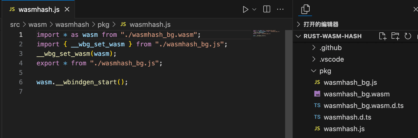418x138 pixels.
Task: Expand the 打开的编辑器 section
Action: [355, 24]
